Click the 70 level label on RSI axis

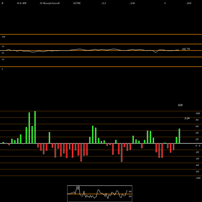3,46
